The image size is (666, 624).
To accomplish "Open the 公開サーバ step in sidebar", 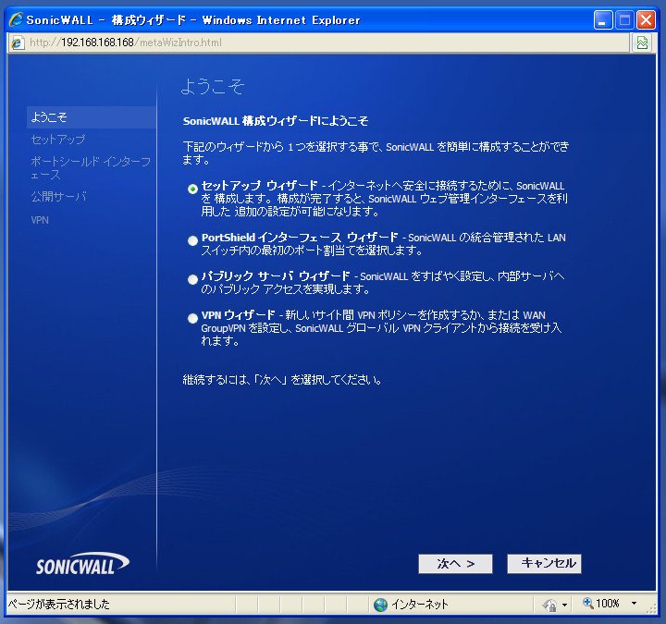I will tap(58, 197).
